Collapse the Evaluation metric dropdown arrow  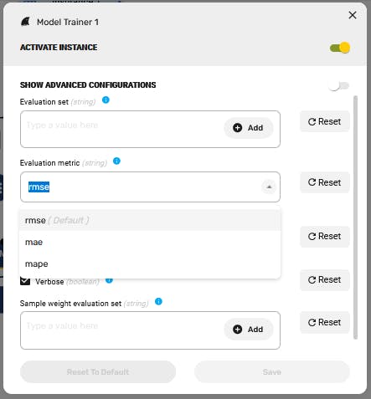click(269, 187)
